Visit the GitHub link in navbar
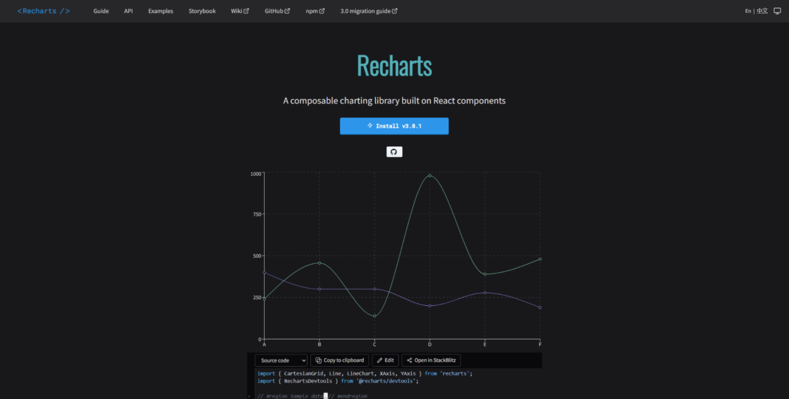 (277, 11)
